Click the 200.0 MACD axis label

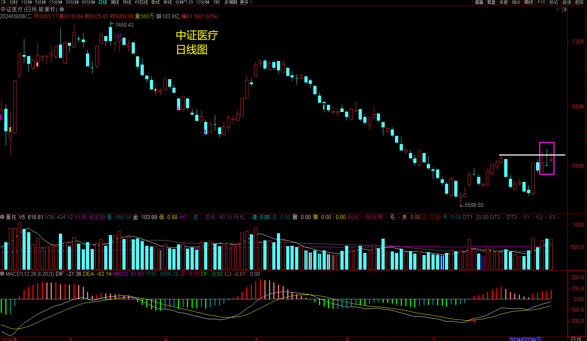(x=578, y=278)
